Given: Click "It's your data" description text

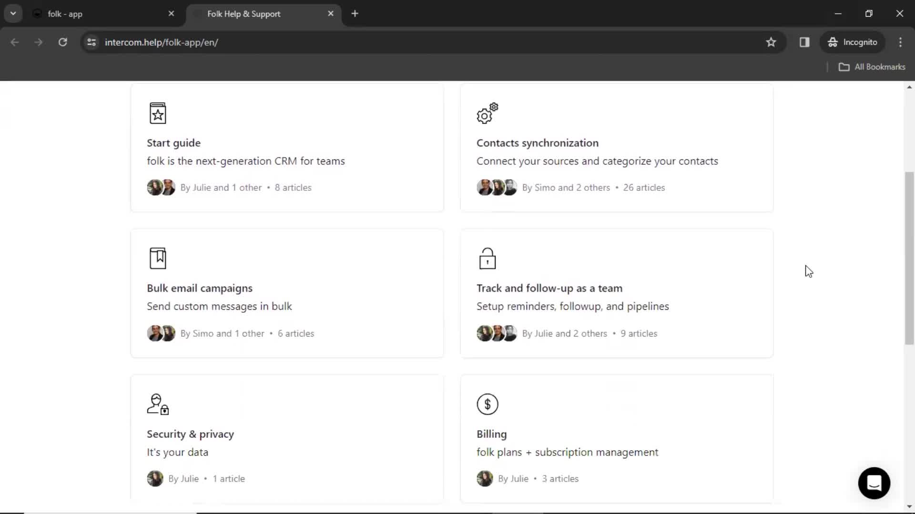Looking at the screenshot, I should click(177, 452).
